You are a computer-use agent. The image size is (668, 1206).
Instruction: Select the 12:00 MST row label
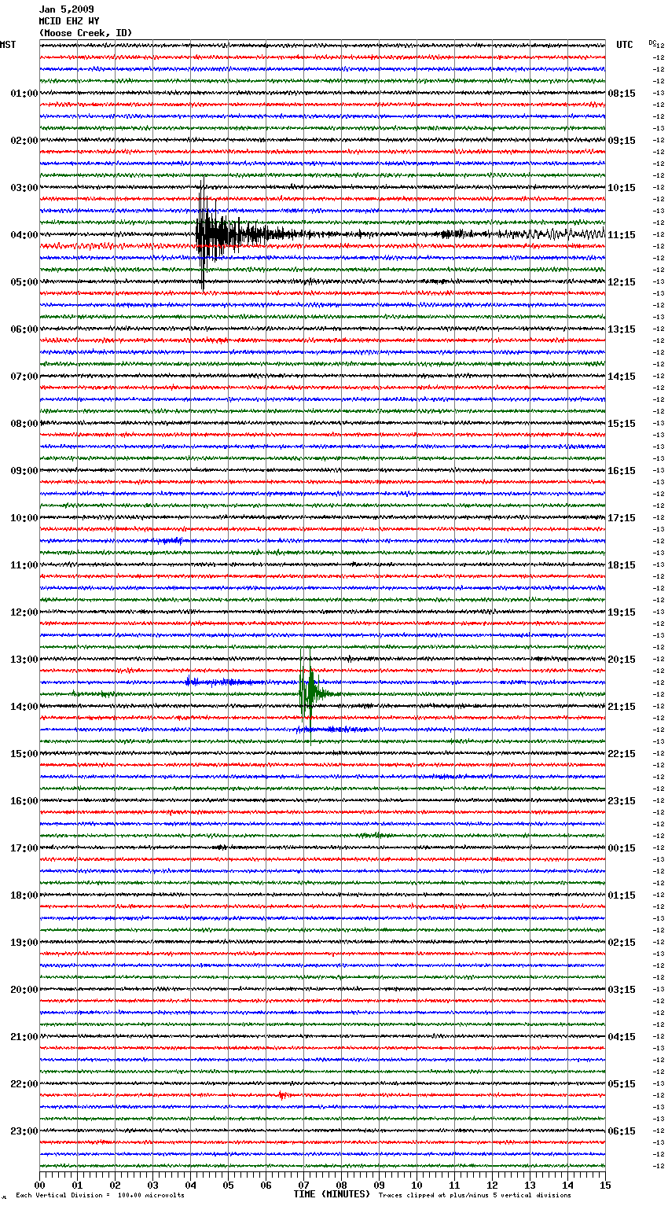coord(24,612)
